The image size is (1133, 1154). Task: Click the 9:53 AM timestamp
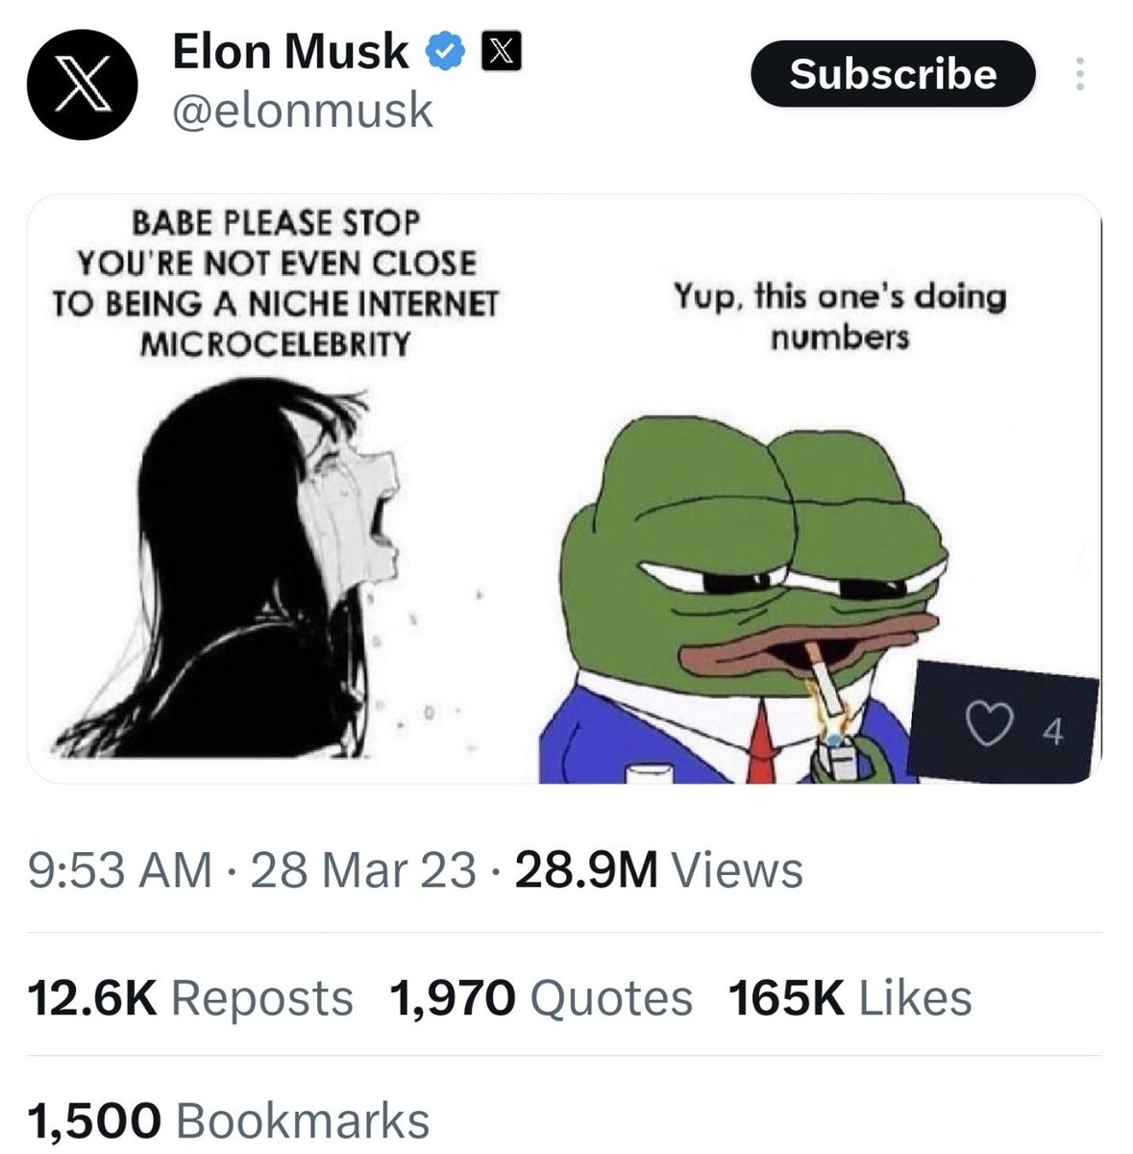[x=120, y=870]
